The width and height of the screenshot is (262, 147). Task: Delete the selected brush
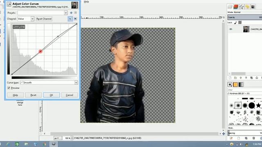[x=254, y=138]
